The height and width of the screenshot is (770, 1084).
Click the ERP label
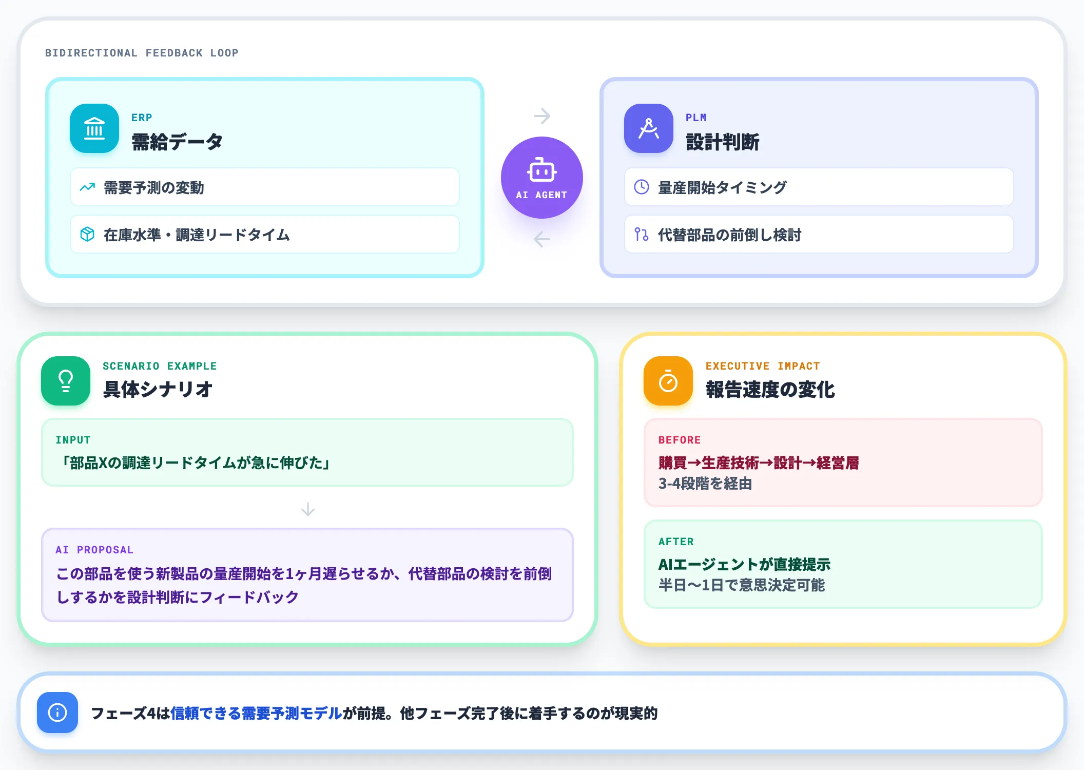pyautogui.click(x=142, y=118)
